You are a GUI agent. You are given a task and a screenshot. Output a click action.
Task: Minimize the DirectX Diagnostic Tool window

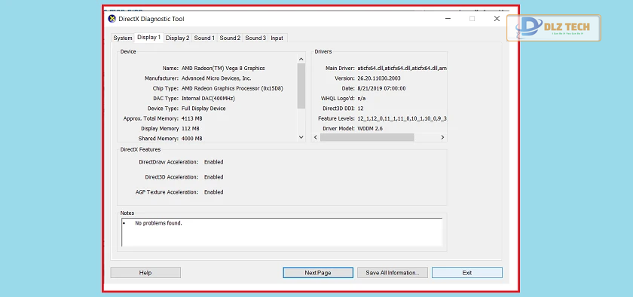click(448, 19)
